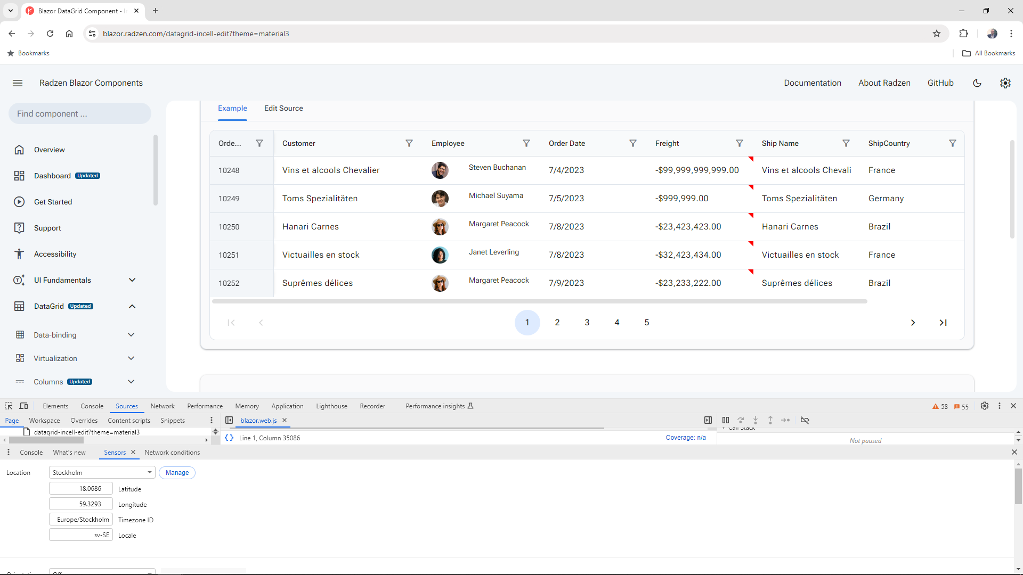1023x575 pixels.
Task: Open the browser extensions menu
Action: pyautogui.click(x=963, y=34)
